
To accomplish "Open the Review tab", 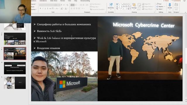I will click(63, 1).
